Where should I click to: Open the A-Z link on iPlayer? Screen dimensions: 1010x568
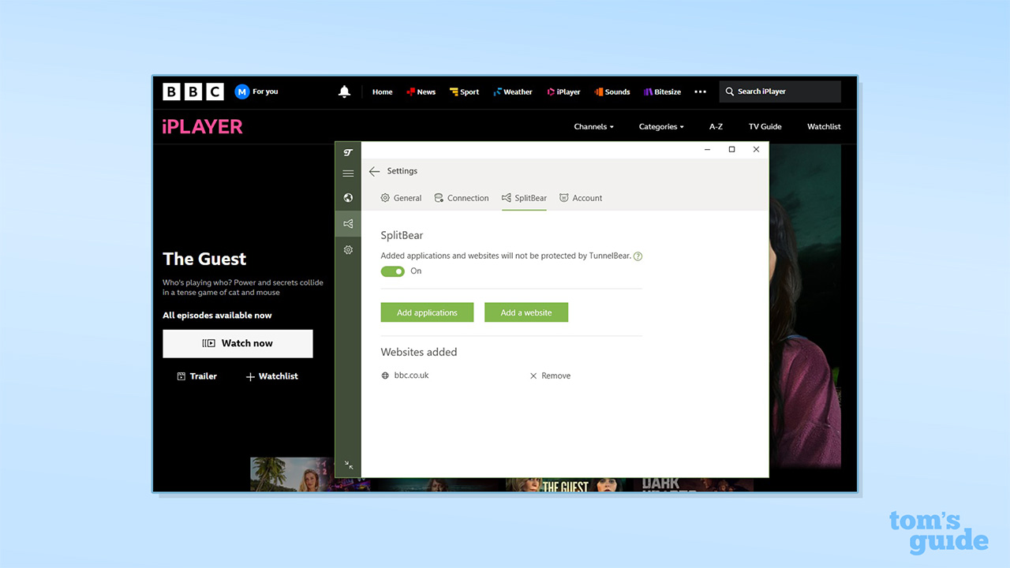[x=716, y=126]
